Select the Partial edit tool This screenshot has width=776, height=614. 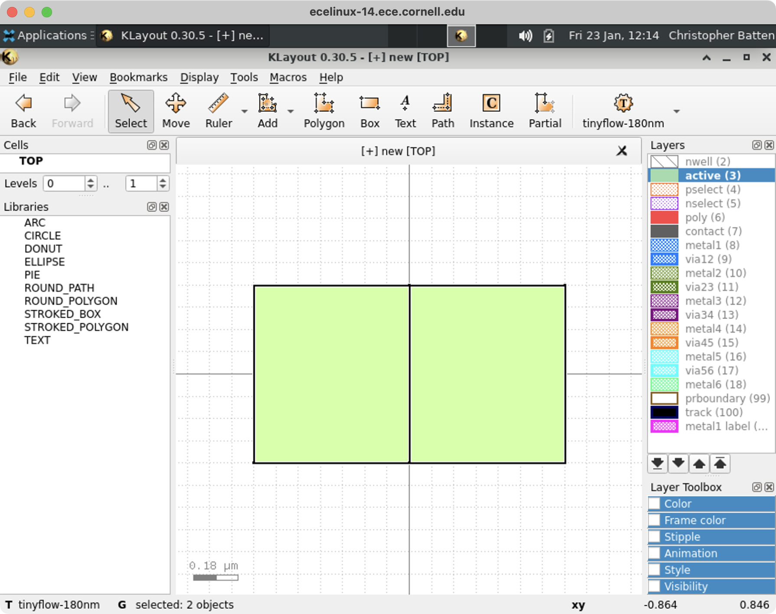(545, 111)
